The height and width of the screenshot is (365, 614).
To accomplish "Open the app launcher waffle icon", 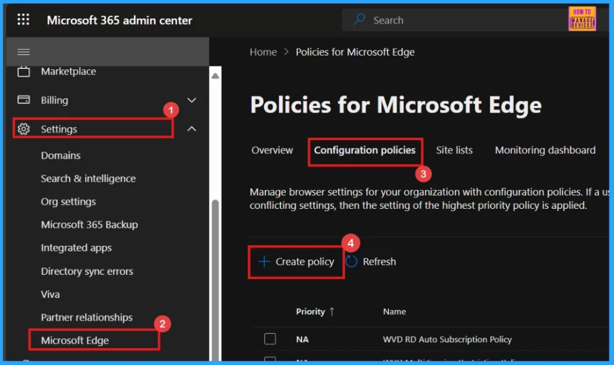I will pyautogui.click(x=23, y=20).
